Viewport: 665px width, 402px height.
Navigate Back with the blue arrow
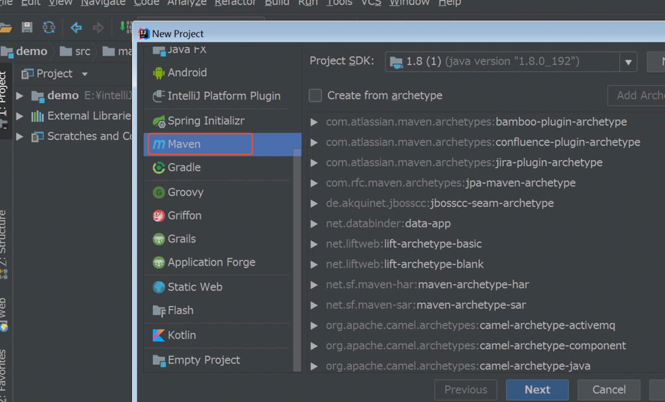coord(76,28)
